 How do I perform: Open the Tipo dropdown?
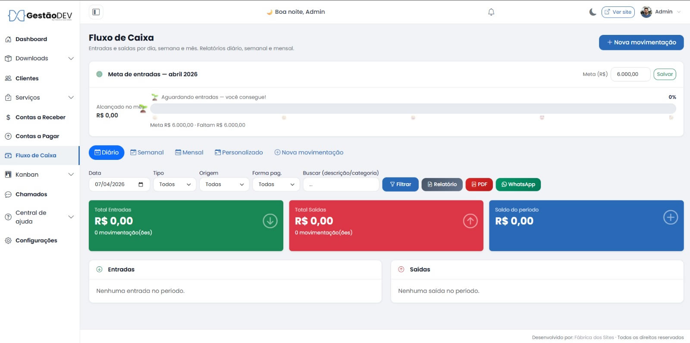tap(175, 184)
